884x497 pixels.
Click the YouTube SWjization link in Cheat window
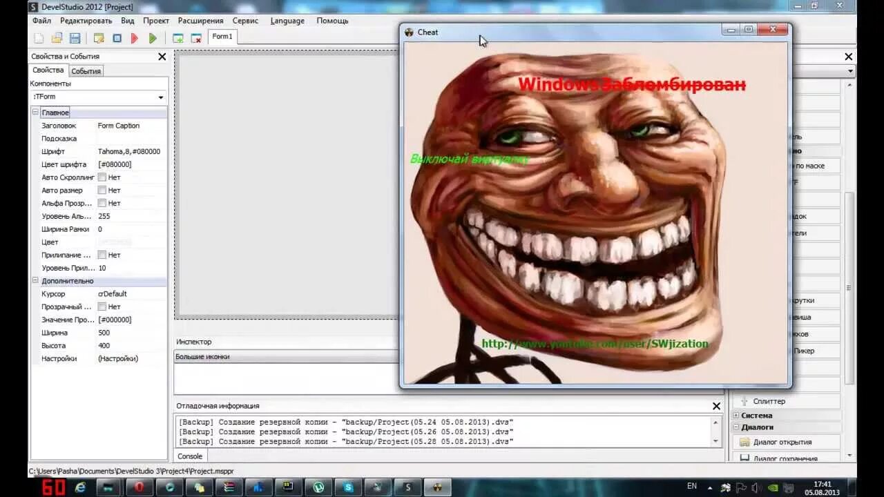pos(595,344)
